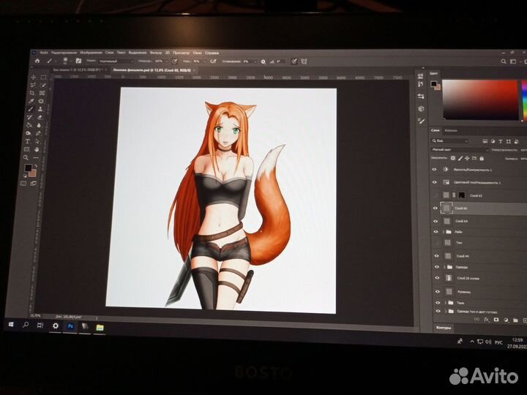
Task: Select the Horizontal Type tool
Action: pos(28,141)
